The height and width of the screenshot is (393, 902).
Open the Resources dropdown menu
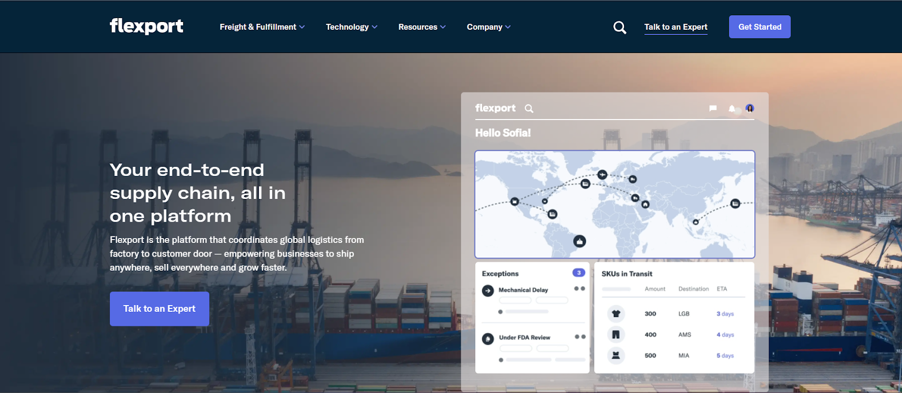pyautogui.click(x=422, y=27)
